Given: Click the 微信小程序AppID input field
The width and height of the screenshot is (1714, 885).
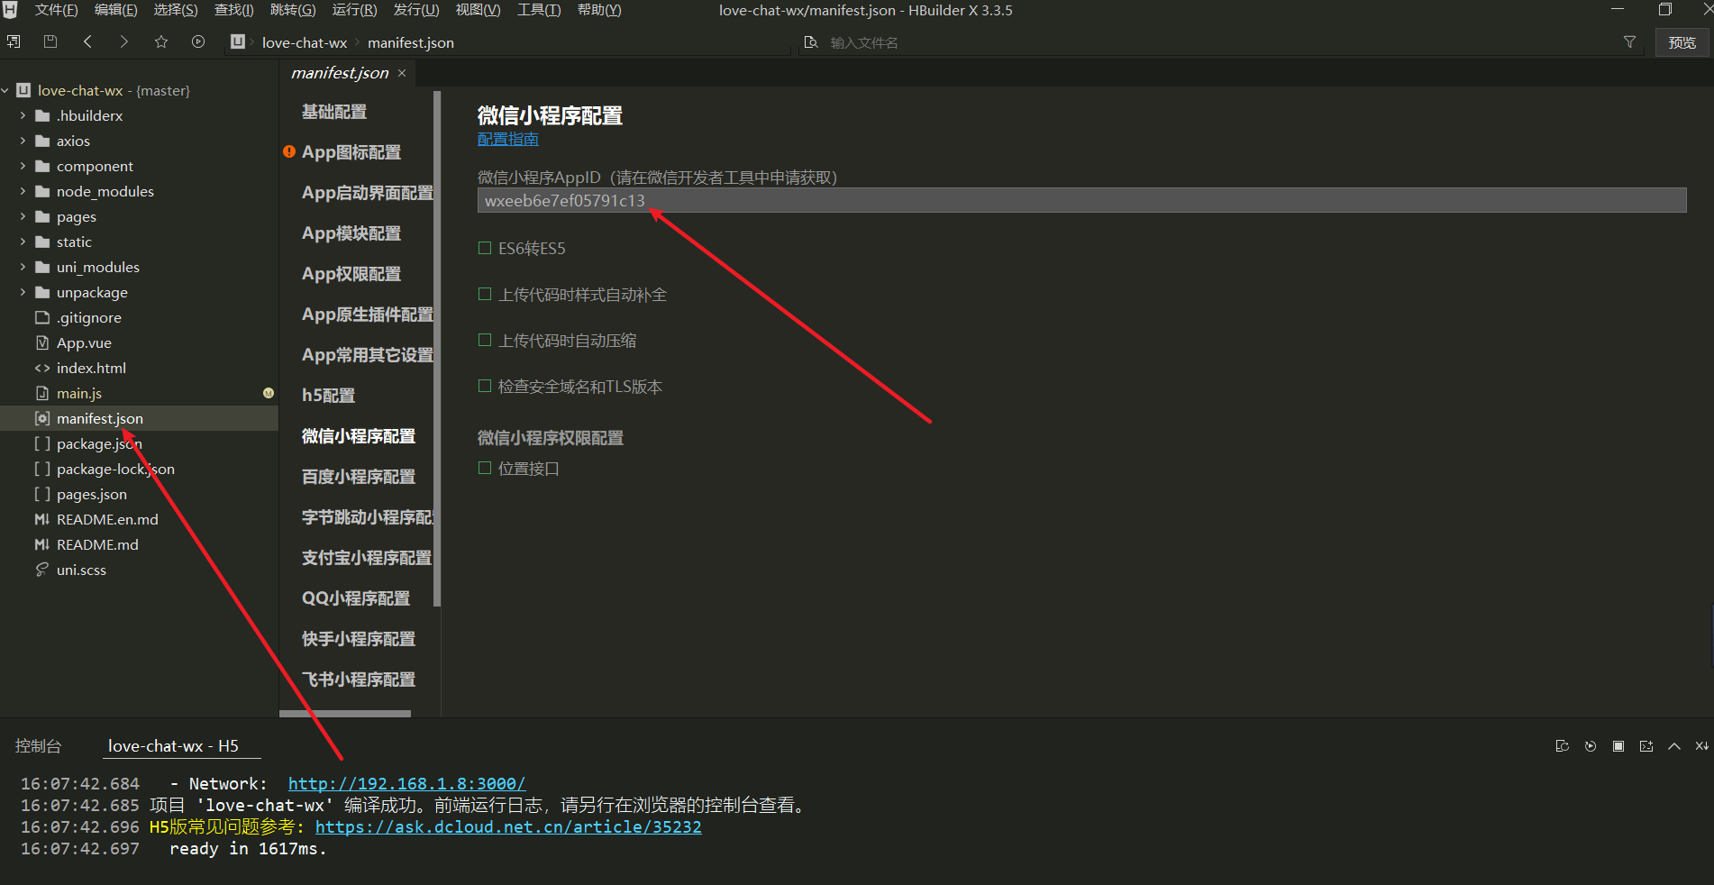Looking at the screenshot, I should pyautogui.click(x=1081, y=200).
